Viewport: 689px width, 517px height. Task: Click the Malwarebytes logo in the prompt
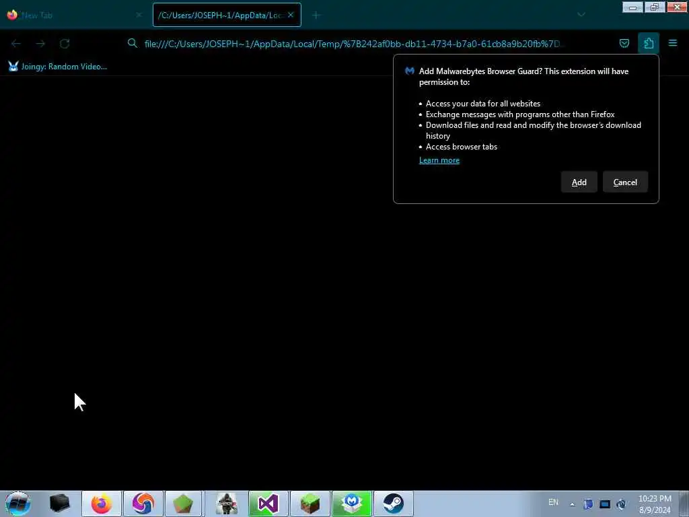click(x=410, y=71)
